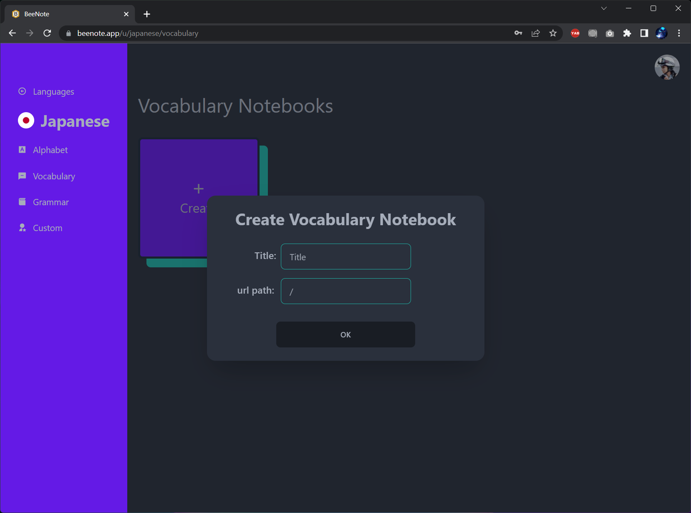691x513 pixels.
Task: Go back with the browser back arrow
Action: tap(12, 33)
